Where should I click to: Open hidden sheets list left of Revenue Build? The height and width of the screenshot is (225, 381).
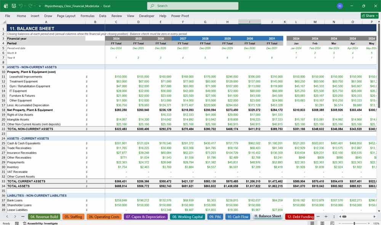click(x=23, y=217)
